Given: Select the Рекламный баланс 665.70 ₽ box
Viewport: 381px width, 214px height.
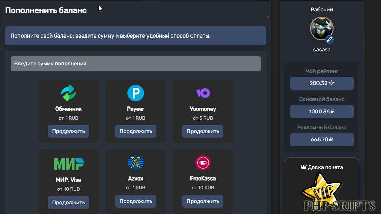Looking at the screenshot, I should pyautogui.click(x=322, y=140).
